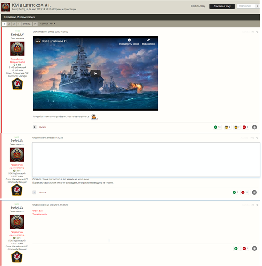Viewport: 262px width, 266px height.
Task: Click the topic author avatar in the header
Action: 6,7
